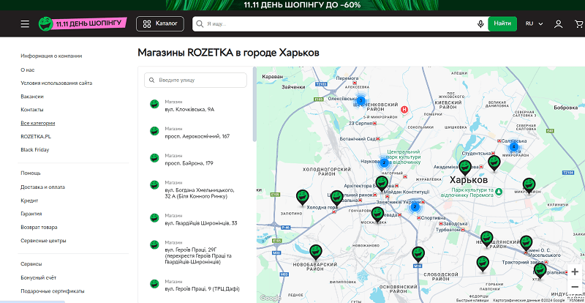Click store pin near Залютино
The width and height of the screenshot is (585, 303).
point(303,198)
